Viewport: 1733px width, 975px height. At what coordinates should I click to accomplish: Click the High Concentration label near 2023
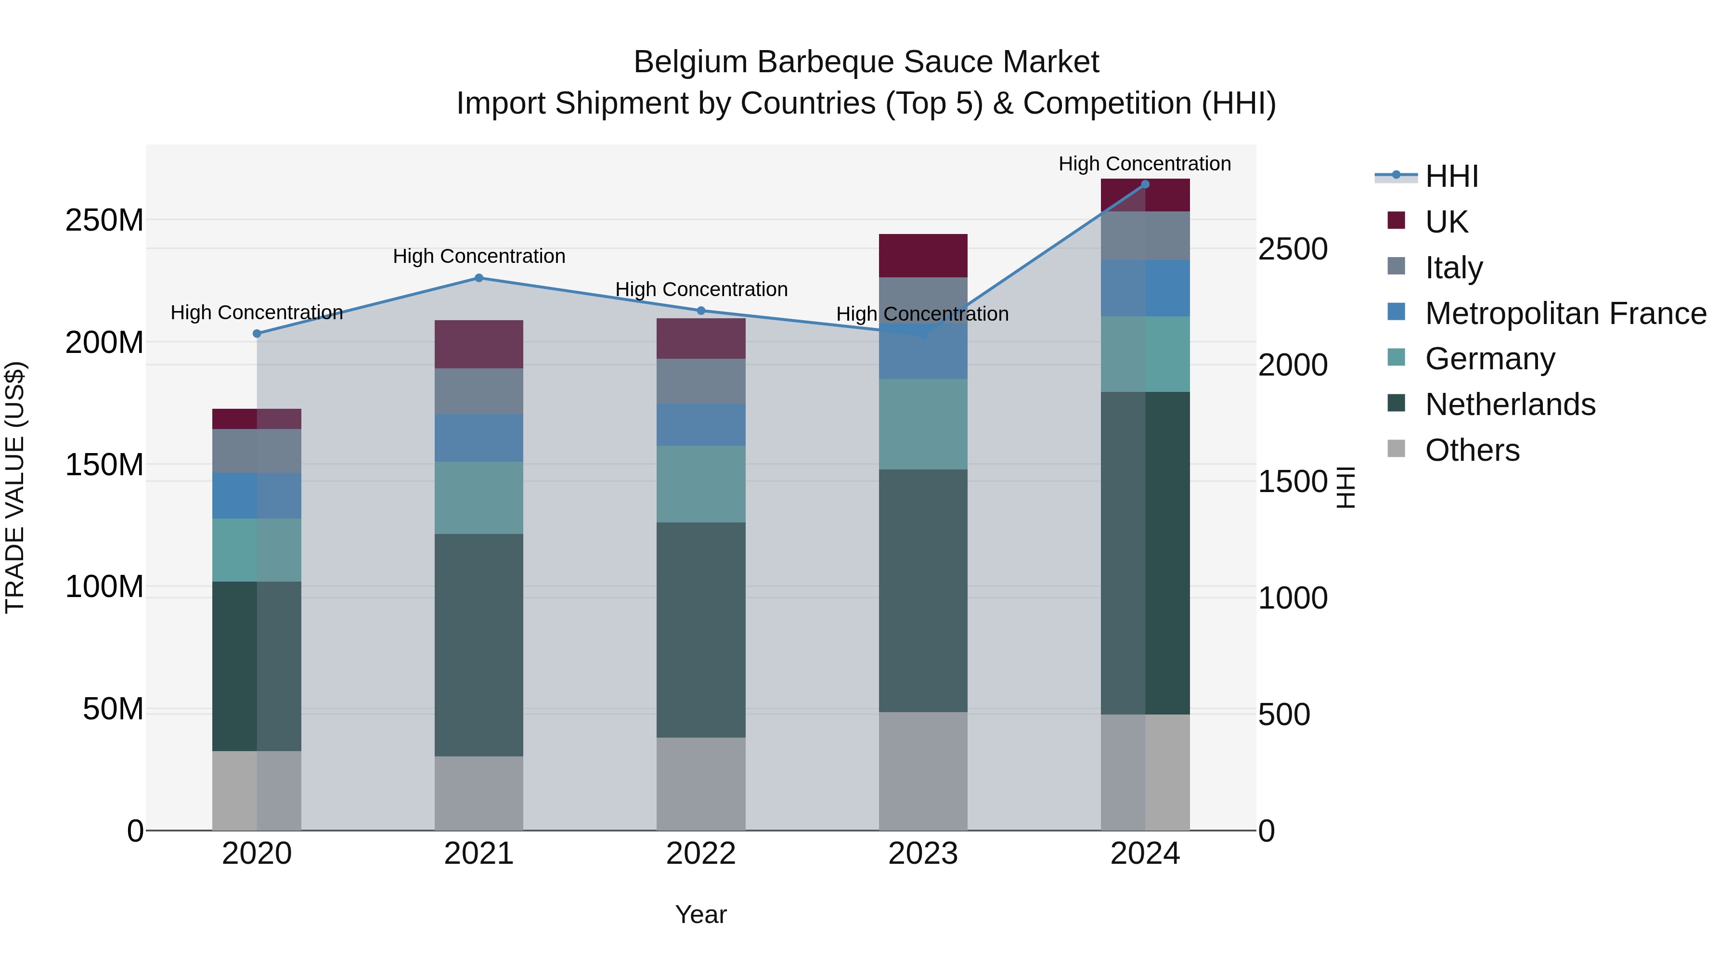(922, 313)
